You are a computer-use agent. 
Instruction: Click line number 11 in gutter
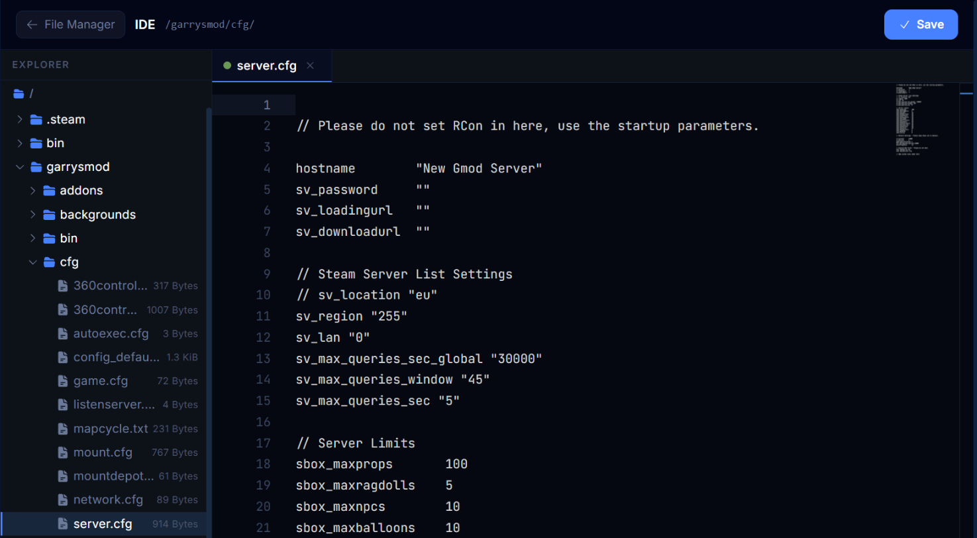tap(264, 316)
